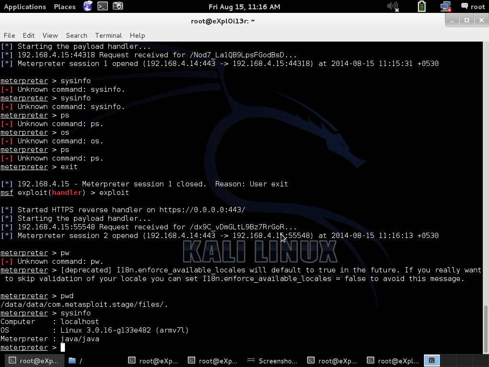Open the File menu
This screenshot has width=489, height=367.
point(10,35)
